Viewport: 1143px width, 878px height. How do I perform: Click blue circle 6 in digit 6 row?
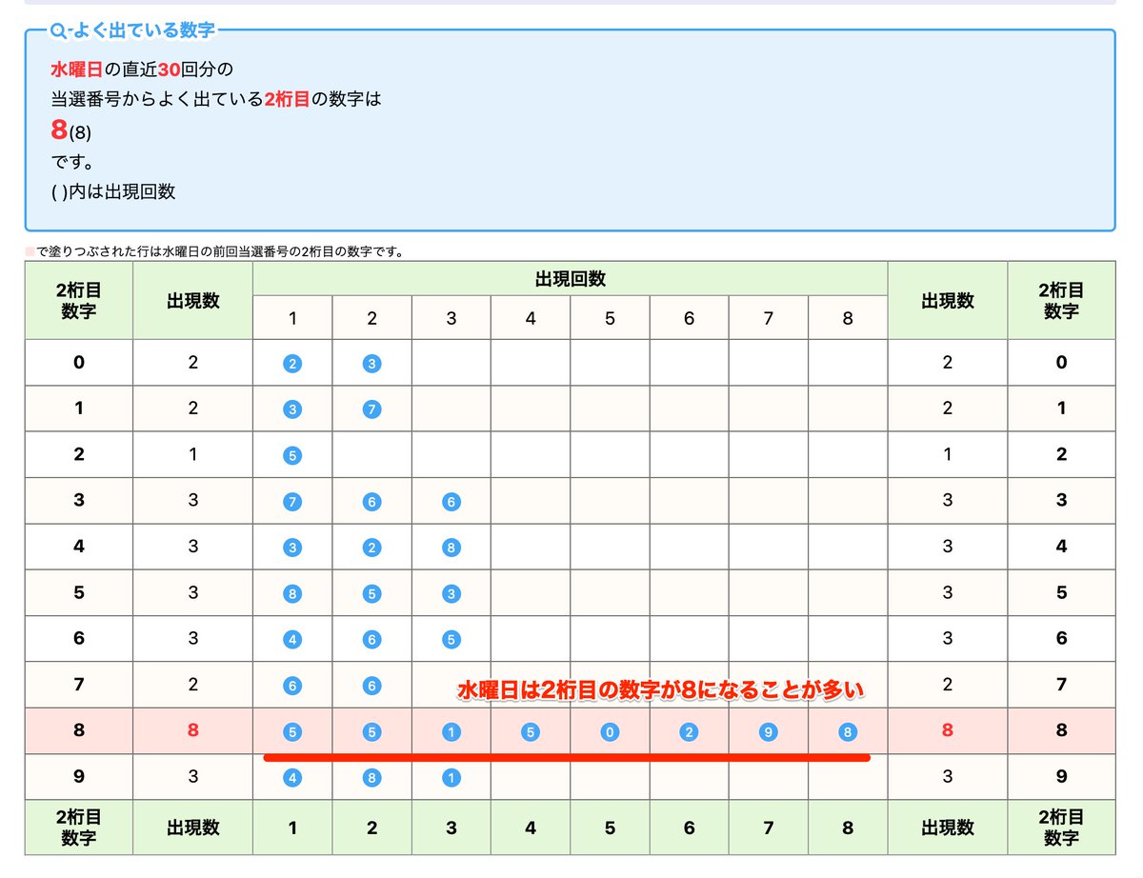click(x=371, y=640)
